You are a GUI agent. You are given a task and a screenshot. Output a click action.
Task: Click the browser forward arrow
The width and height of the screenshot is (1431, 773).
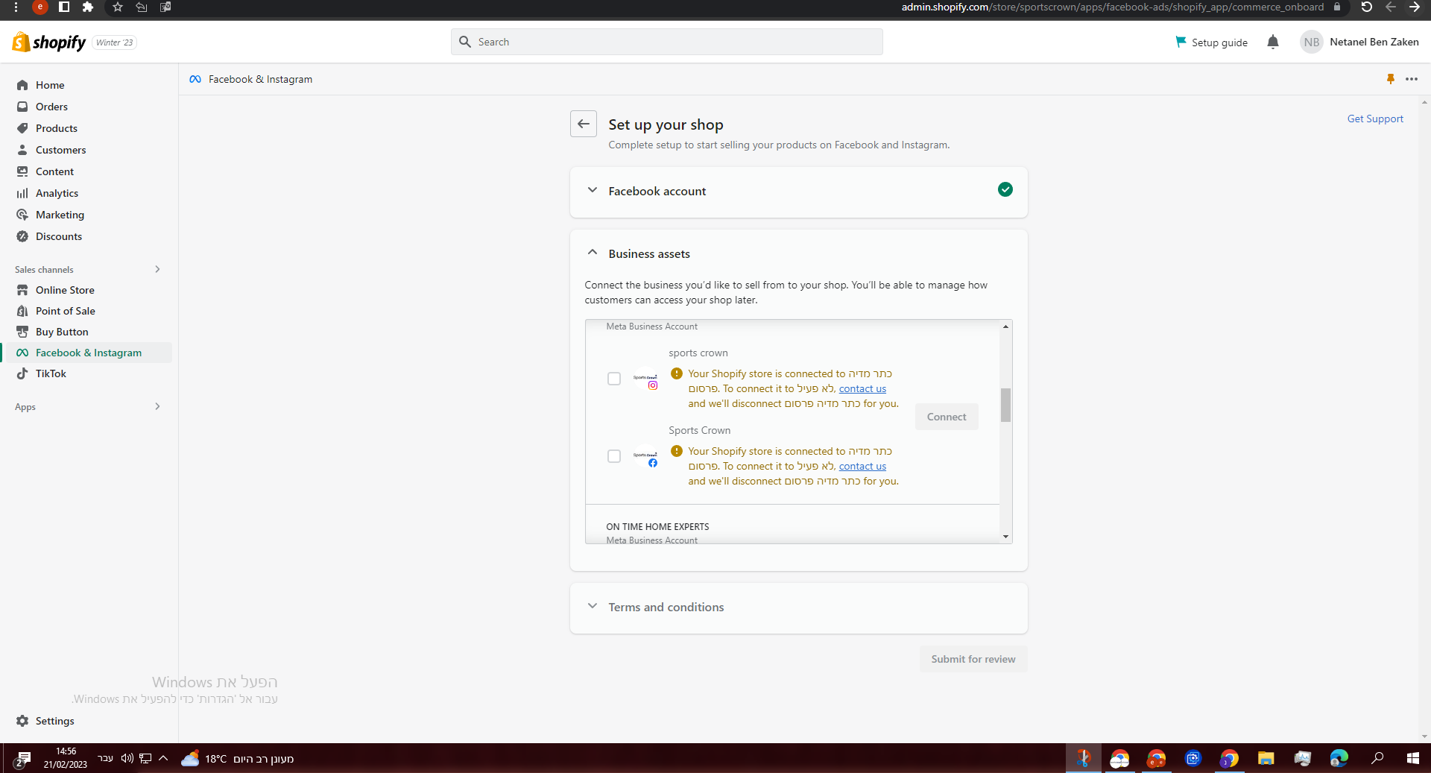1415,7
